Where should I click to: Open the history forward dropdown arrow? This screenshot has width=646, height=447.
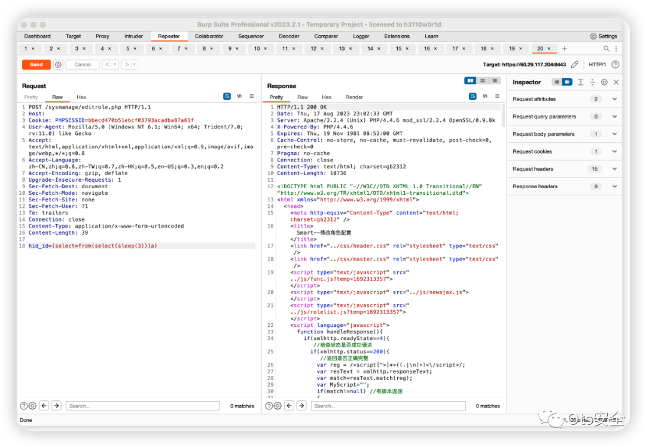pyautogui.click(x=135, y=65)
